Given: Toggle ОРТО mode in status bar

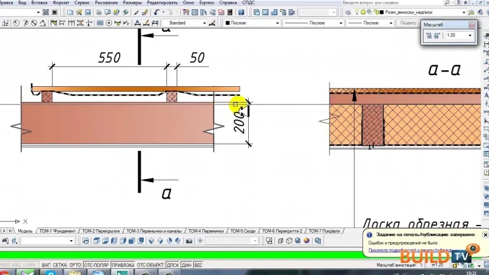Looking at the screenshot, I should tap(75, 265).
